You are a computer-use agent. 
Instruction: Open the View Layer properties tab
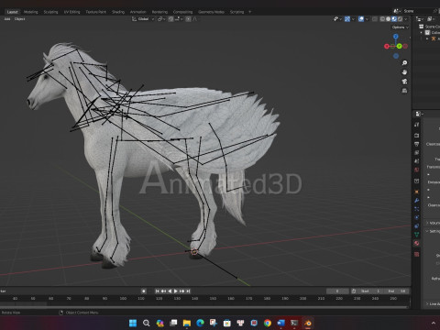tap(417, 152)
